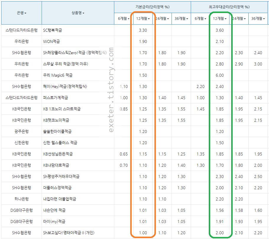Select product 내집마련 더블업적금
The height and width of the screenshot is (239, 269).
coord(60,199)
